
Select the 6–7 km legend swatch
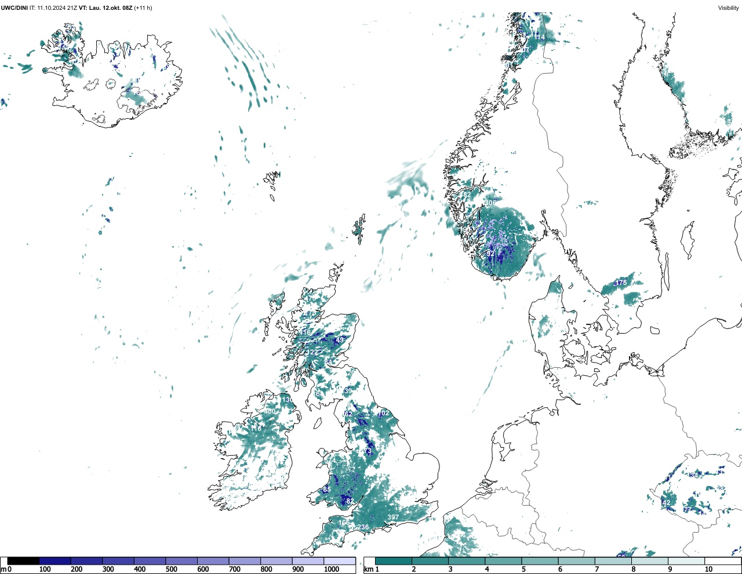click(576, 561)
